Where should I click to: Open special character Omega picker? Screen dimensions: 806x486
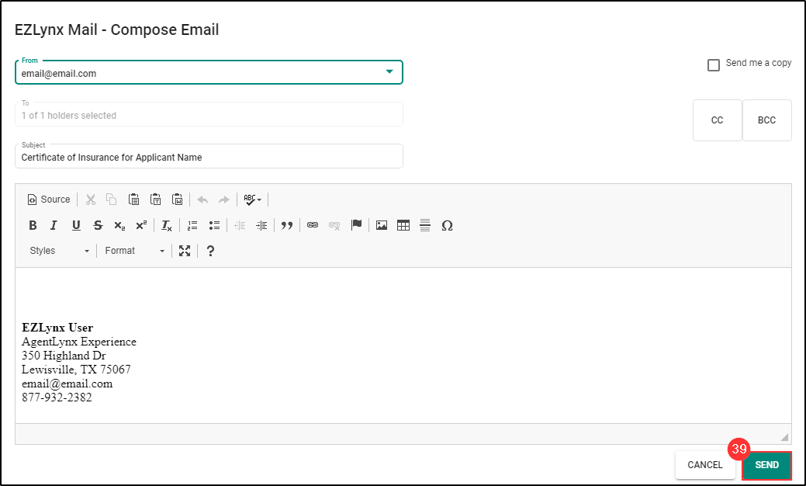pos(447,225)
